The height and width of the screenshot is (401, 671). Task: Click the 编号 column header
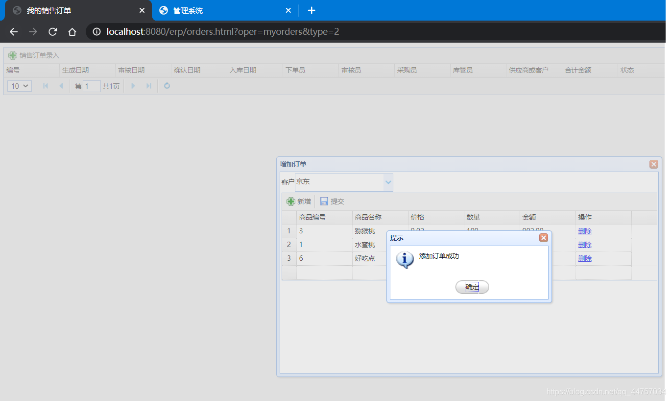(x=31, y=70)
